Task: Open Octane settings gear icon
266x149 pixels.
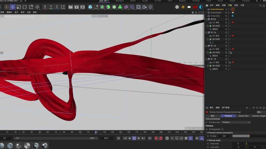Action: (x=177, y=7)
